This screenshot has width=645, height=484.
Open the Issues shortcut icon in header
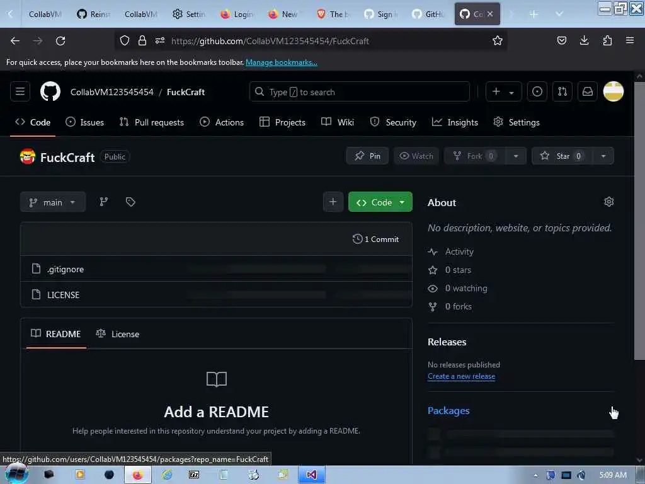tap(537, 91)
